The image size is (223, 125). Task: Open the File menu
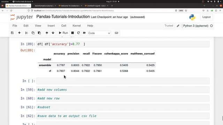15,26
